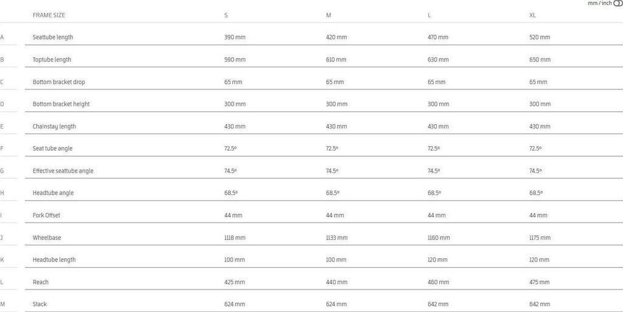Viewport: 623px width, 312px height.
Task: Click the Wheelbase row label
Action: [x=47, y=238]
